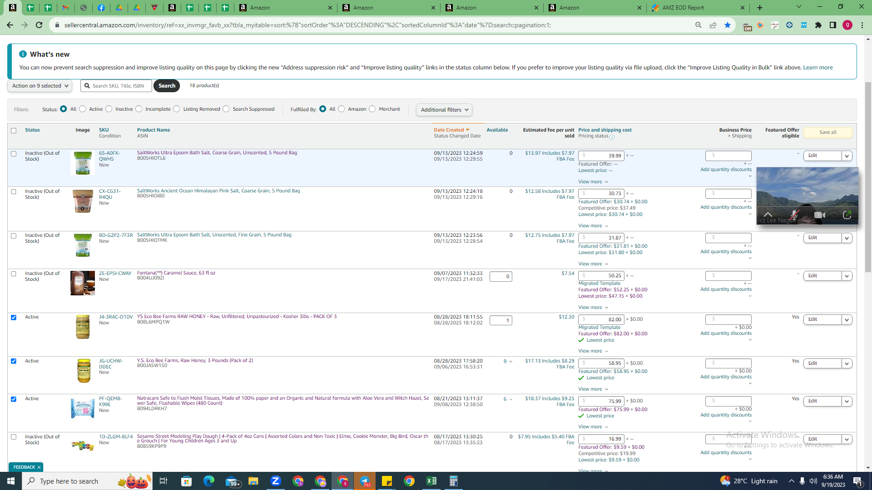Screen dimensions: 872x490
Task: Click the page vertical scrollbar
Action: tap(868, 177)
